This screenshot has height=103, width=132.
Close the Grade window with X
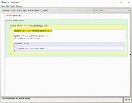pyautogui.click(x=128, y=2)
